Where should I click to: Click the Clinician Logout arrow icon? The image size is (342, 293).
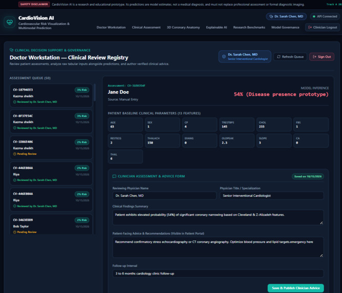[310, 27]
